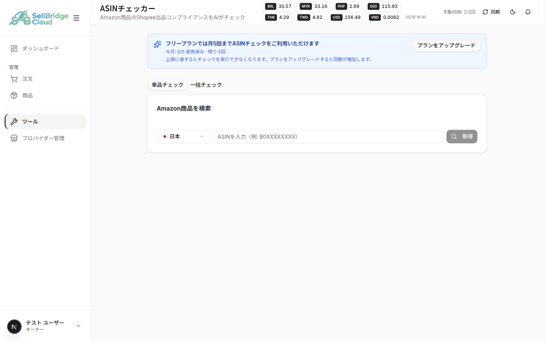Open notifications bell icon

528,12
